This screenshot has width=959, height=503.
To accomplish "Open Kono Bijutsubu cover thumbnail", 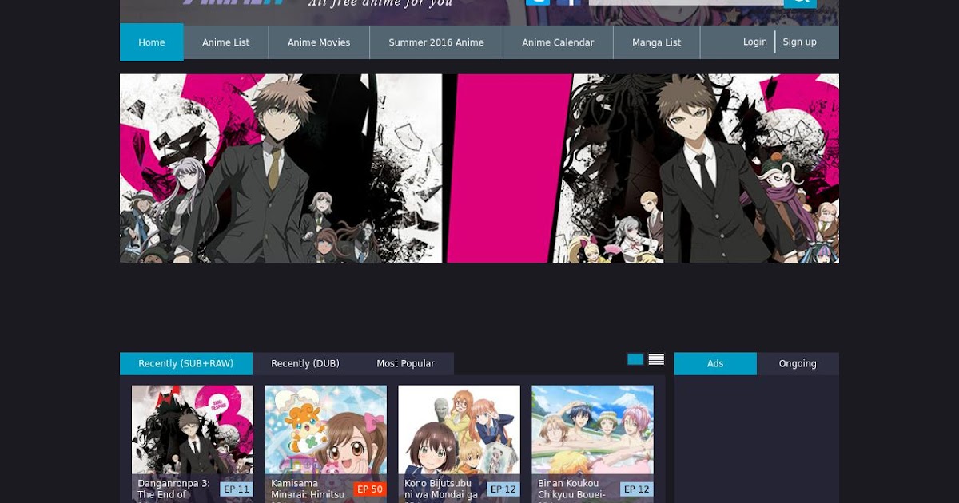I will point(460,444).
